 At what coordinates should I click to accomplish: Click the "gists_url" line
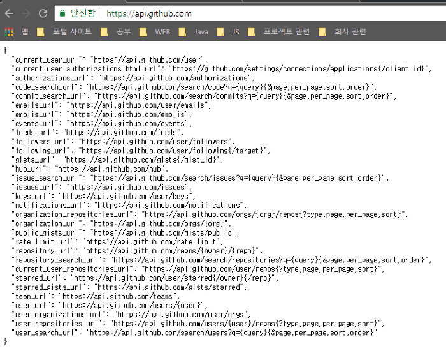117,160
